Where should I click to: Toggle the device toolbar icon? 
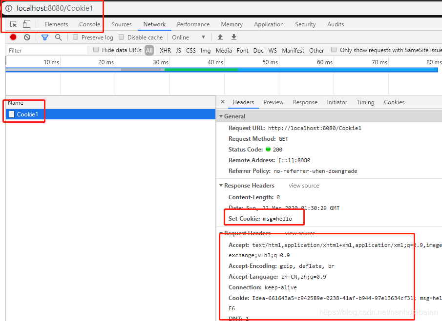[26, 24]
